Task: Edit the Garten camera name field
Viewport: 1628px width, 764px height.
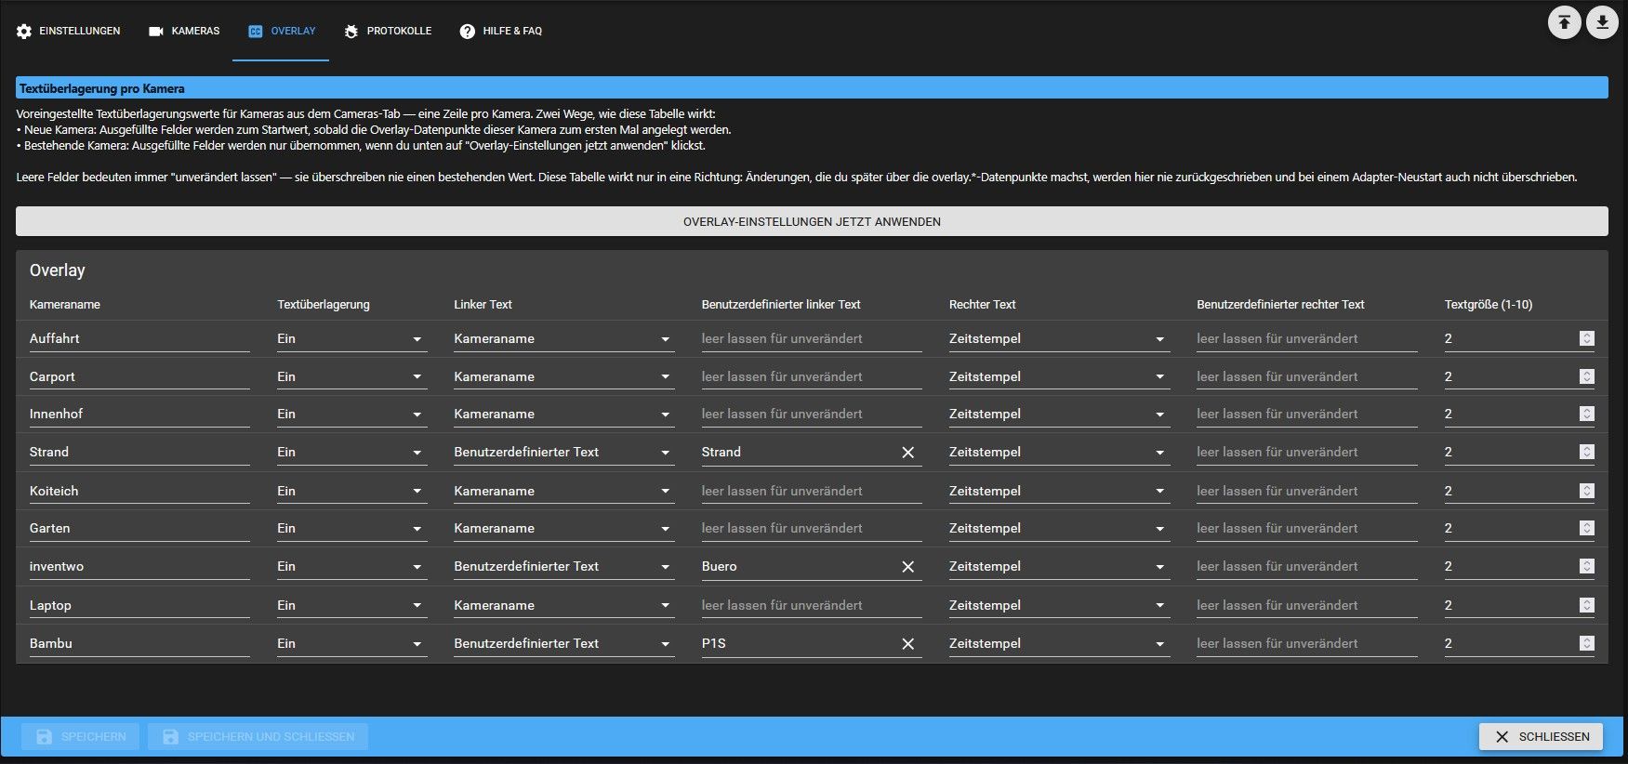Action: click(139, 529)
